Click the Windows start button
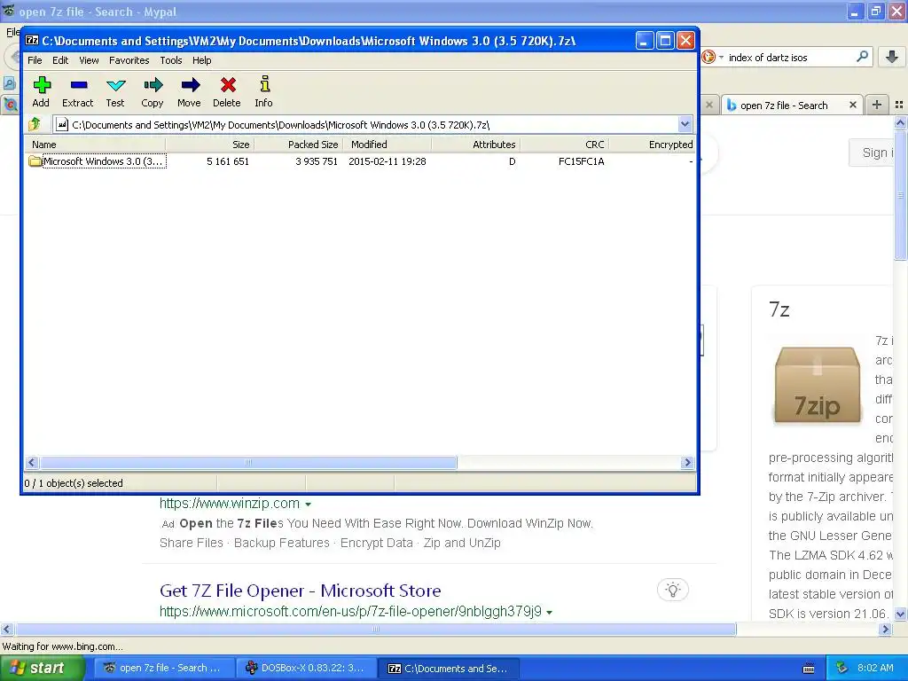Viewport: 908px width, 681px height. [43, 669]
